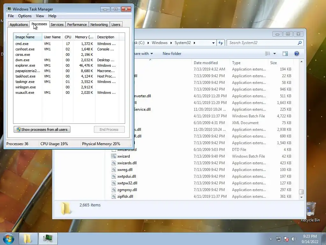Sort processes by Image Name column
The width and height of the screenshot is (326, 245).
28,37
